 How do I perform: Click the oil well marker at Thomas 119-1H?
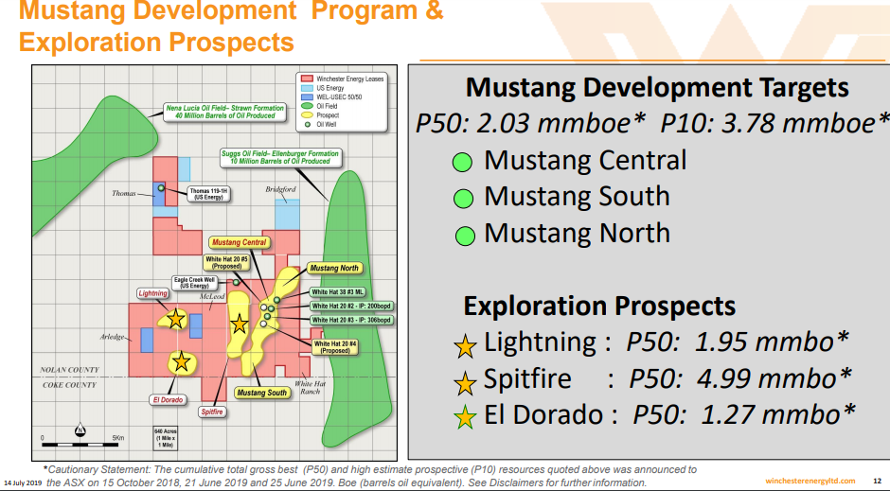(x=161, y=187)
